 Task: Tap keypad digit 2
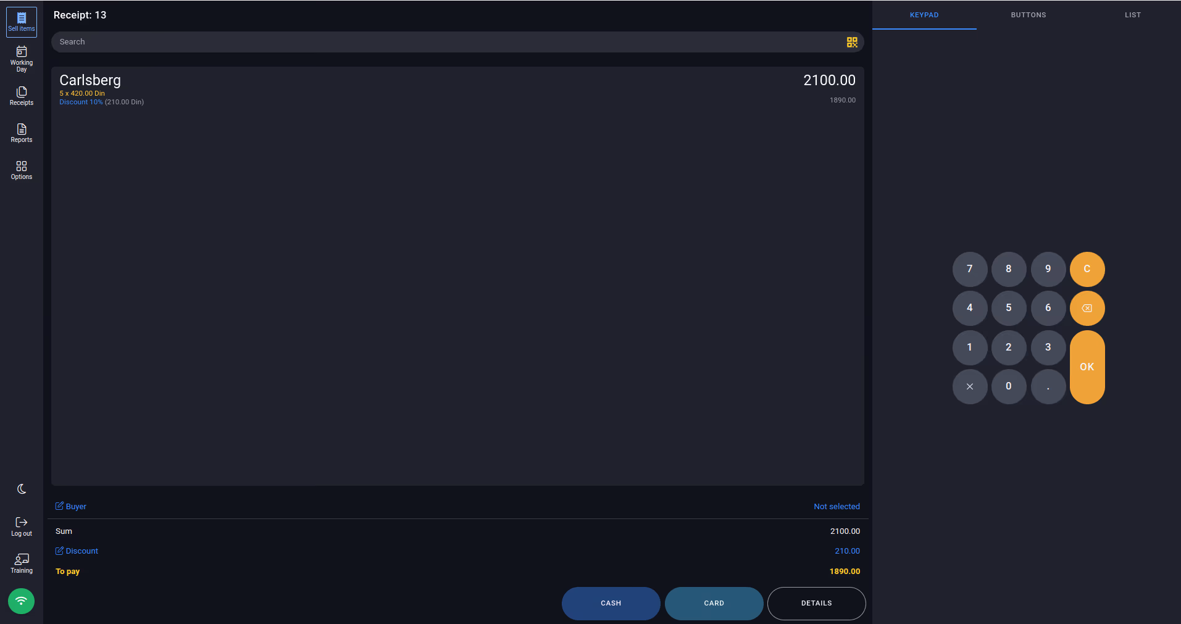coord(1009,347)
